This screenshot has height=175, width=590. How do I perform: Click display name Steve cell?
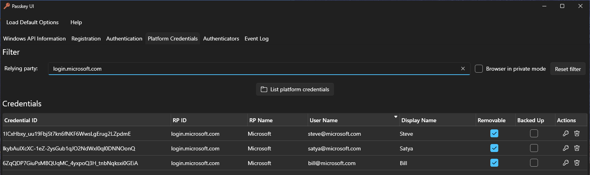(407, 134)
